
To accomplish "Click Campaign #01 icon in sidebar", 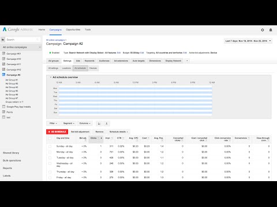I will 3,53.
